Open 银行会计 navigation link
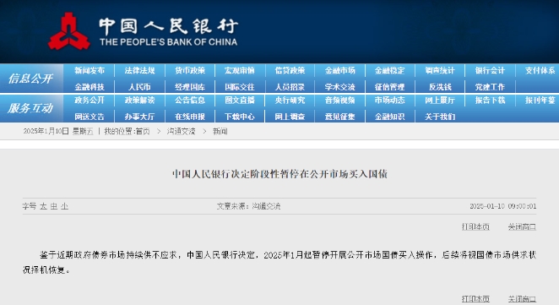Viewport: 559px width, 305px height. (x=490, y=71)
